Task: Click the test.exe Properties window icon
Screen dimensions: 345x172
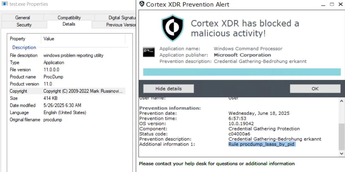Action: point(5,4)
